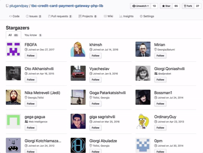Screen dimensions: 203x153
Task: Open gega gagua's profile name
Action: [35, 117]
